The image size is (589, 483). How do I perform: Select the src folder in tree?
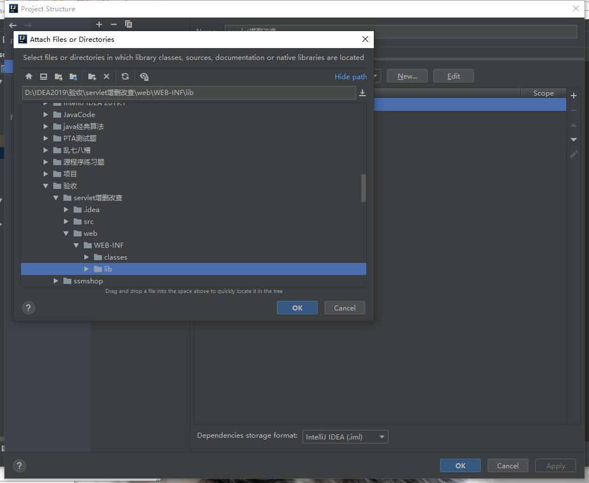(x=88, y=222)
